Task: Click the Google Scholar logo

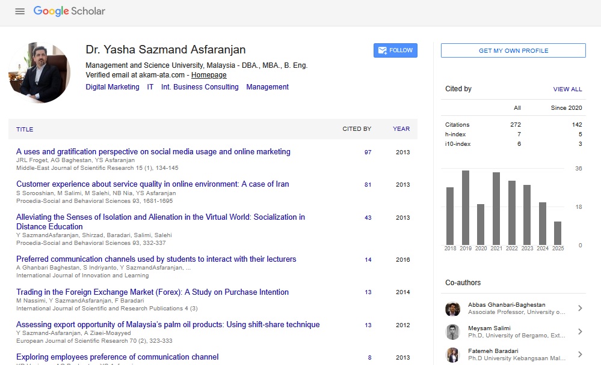Action: 69,11
